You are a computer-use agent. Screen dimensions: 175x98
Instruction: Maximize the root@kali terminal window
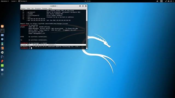(83, 6)
